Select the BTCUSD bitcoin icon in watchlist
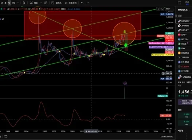This screenshot has height=140, width=192. (x=179, y=53)
